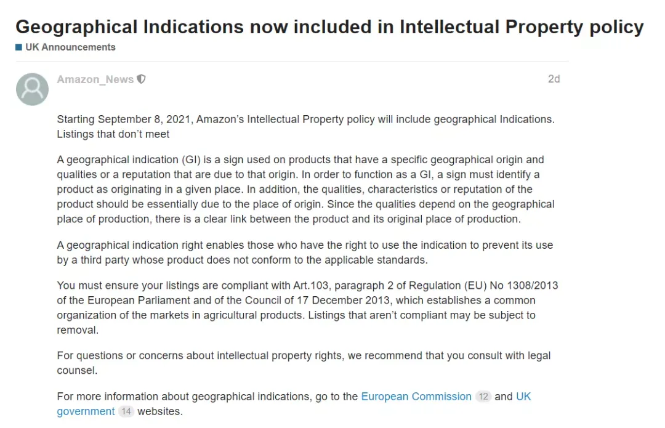
Task: Click the paragraph defining a geographical indication (GI)
Action: tap(306, 189)
